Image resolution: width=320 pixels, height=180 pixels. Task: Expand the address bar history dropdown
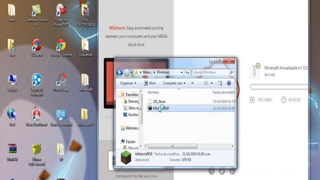(181, 72)
